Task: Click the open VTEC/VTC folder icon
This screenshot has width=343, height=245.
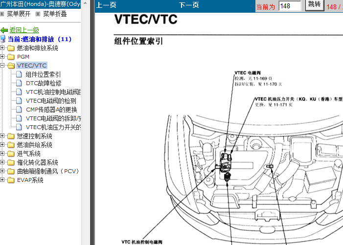Action: pyautogui.click(x=11, y=66)
